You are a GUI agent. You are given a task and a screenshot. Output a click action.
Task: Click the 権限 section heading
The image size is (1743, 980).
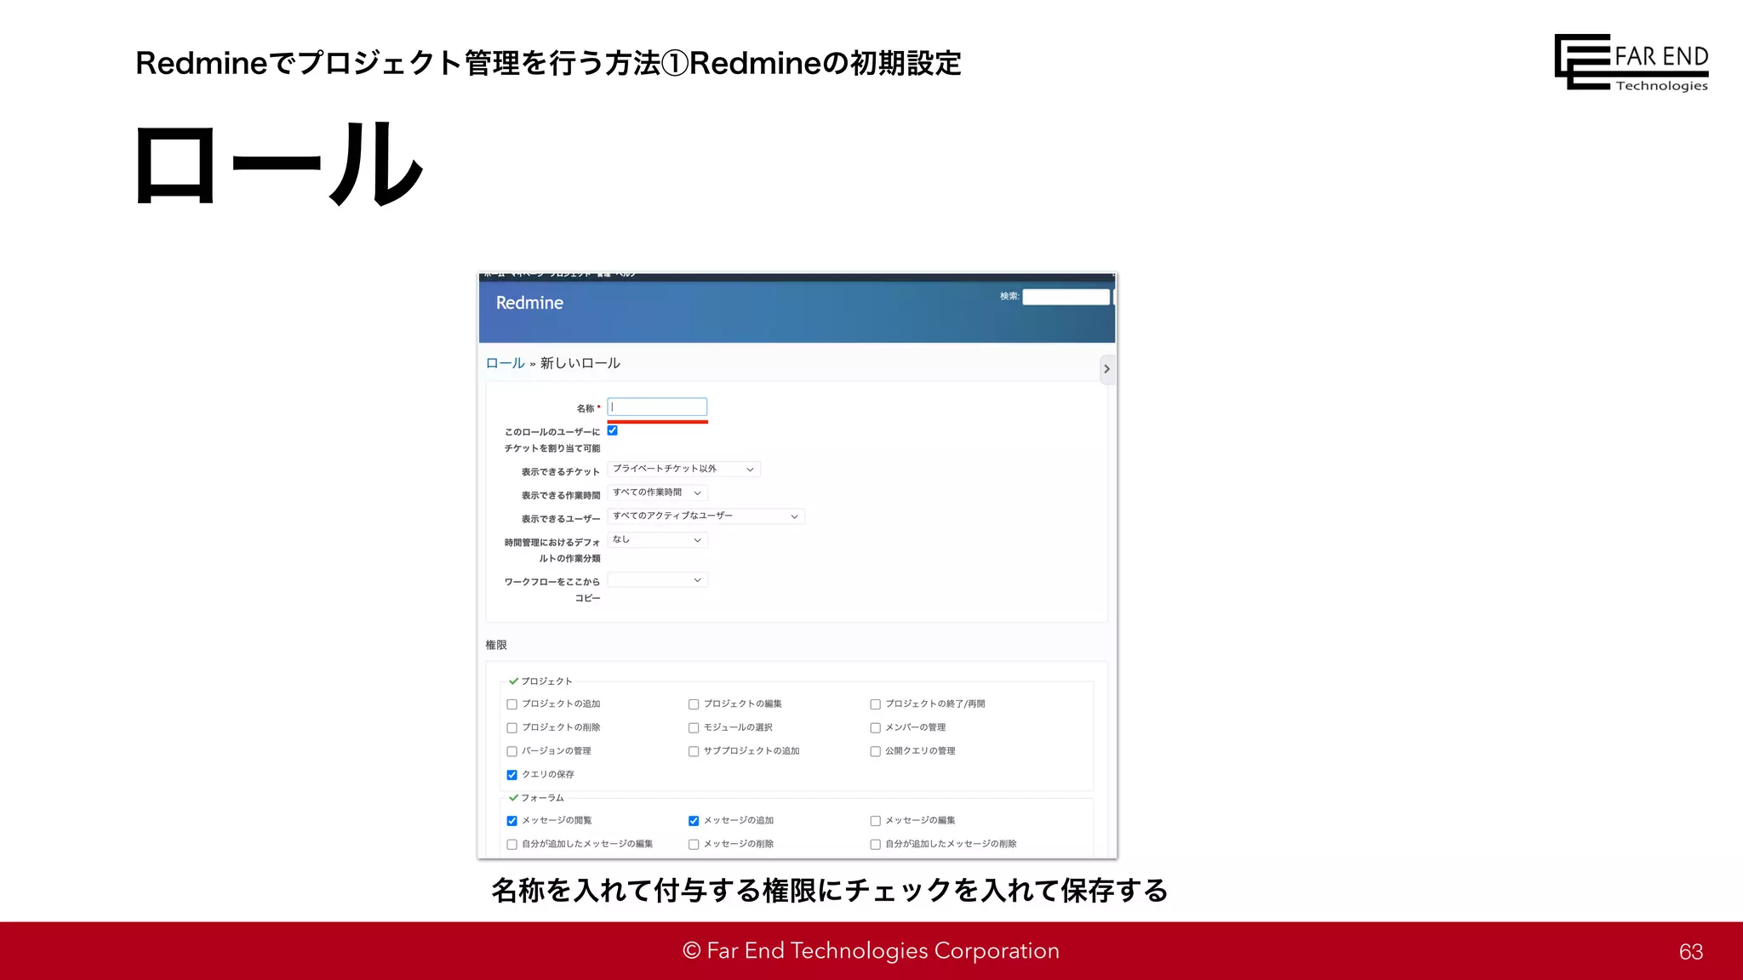[496, 645]
